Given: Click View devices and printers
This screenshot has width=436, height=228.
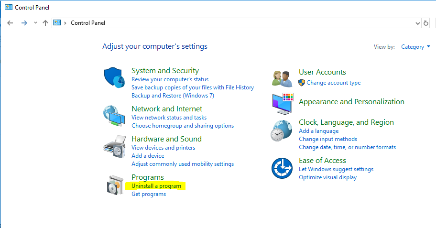Looking at the screenshot, I should coord(163,148).
